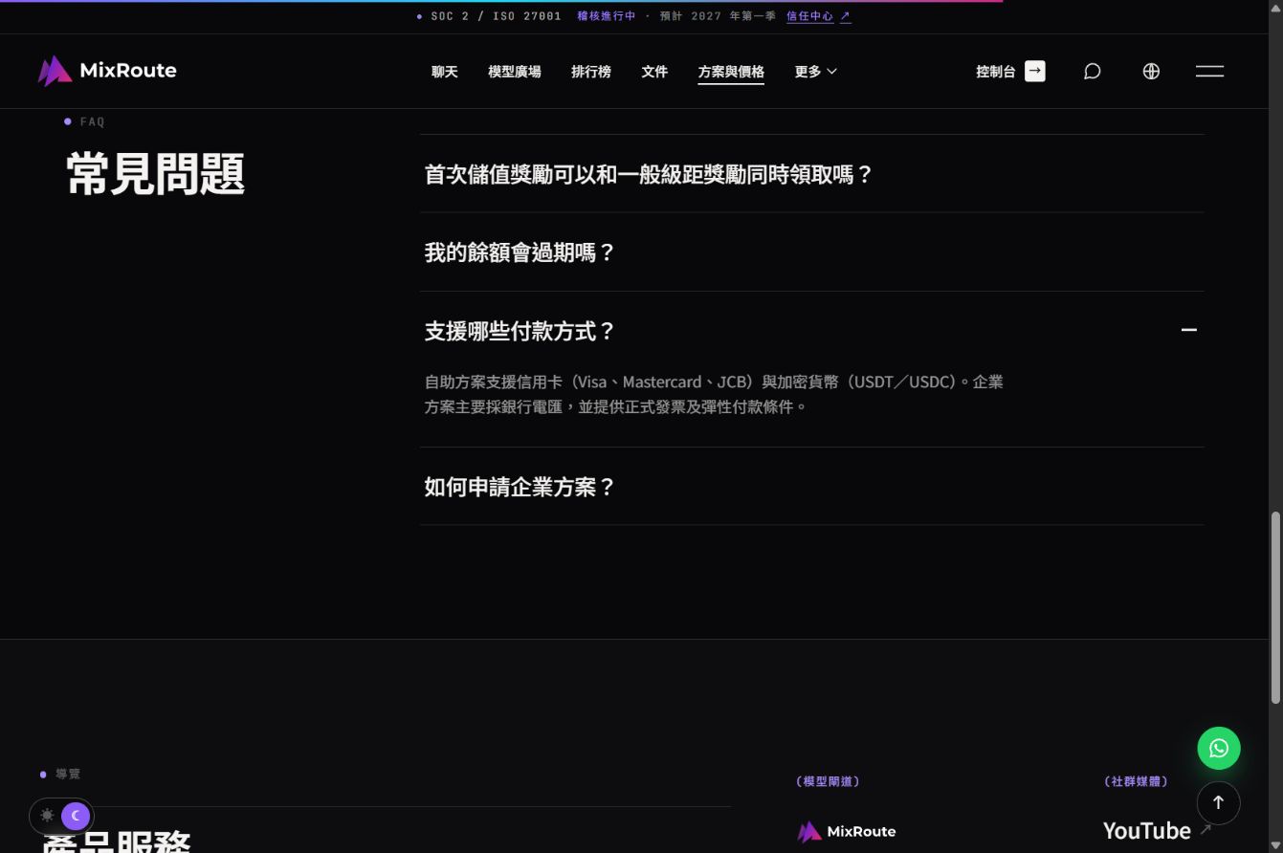Expand 首次儲值獎勵可以和一般級距獎勵同時領取嗎 question
The image size is (1283, 853).
point(811,174)
